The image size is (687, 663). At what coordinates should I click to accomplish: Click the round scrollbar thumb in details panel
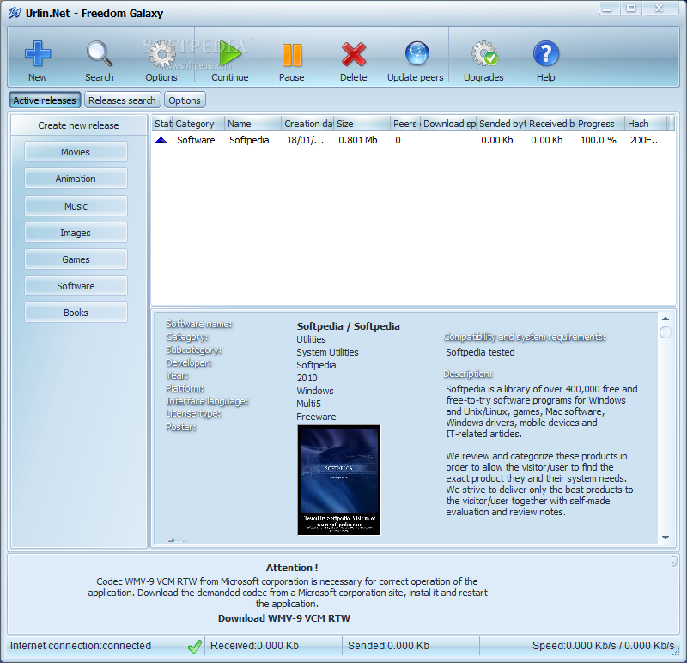pyautogui.click(x=665, y=332)
